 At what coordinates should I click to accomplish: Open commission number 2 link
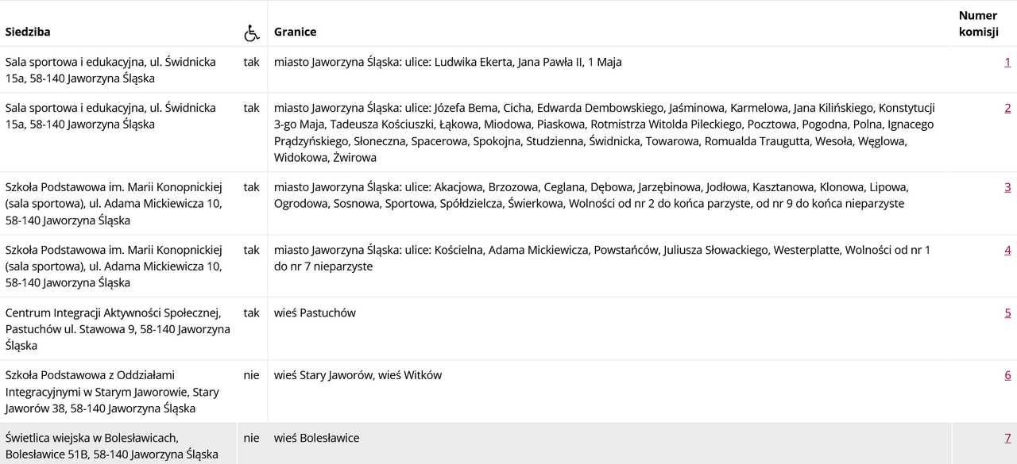pos(1007,108)
